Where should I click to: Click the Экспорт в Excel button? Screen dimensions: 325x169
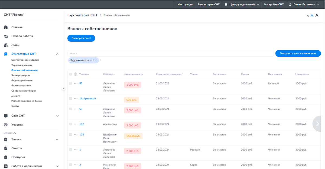tap(81, 38)
